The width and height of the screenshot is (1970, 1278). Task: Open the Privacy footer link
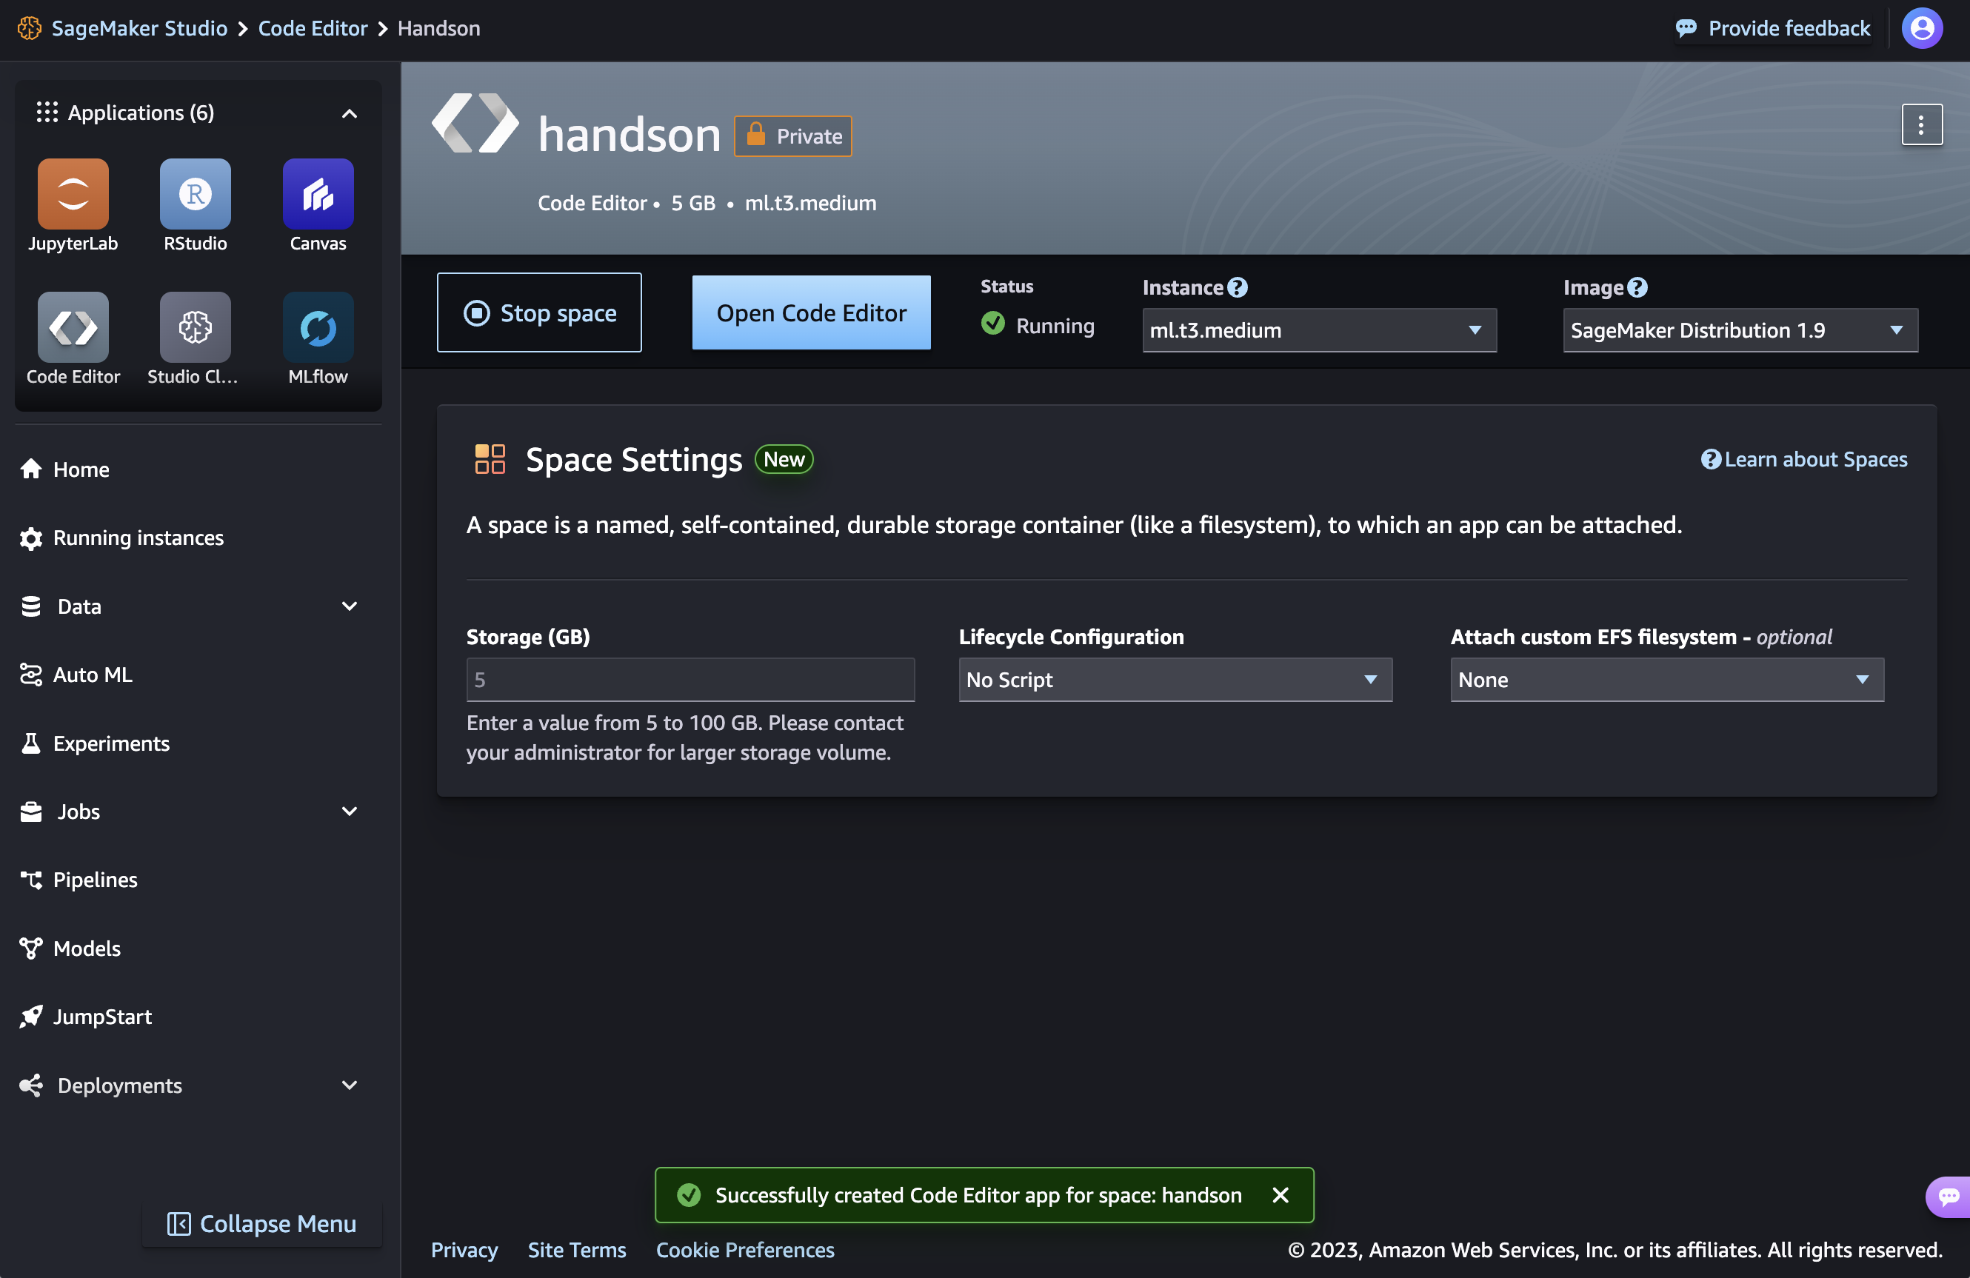pos(464,1250)
